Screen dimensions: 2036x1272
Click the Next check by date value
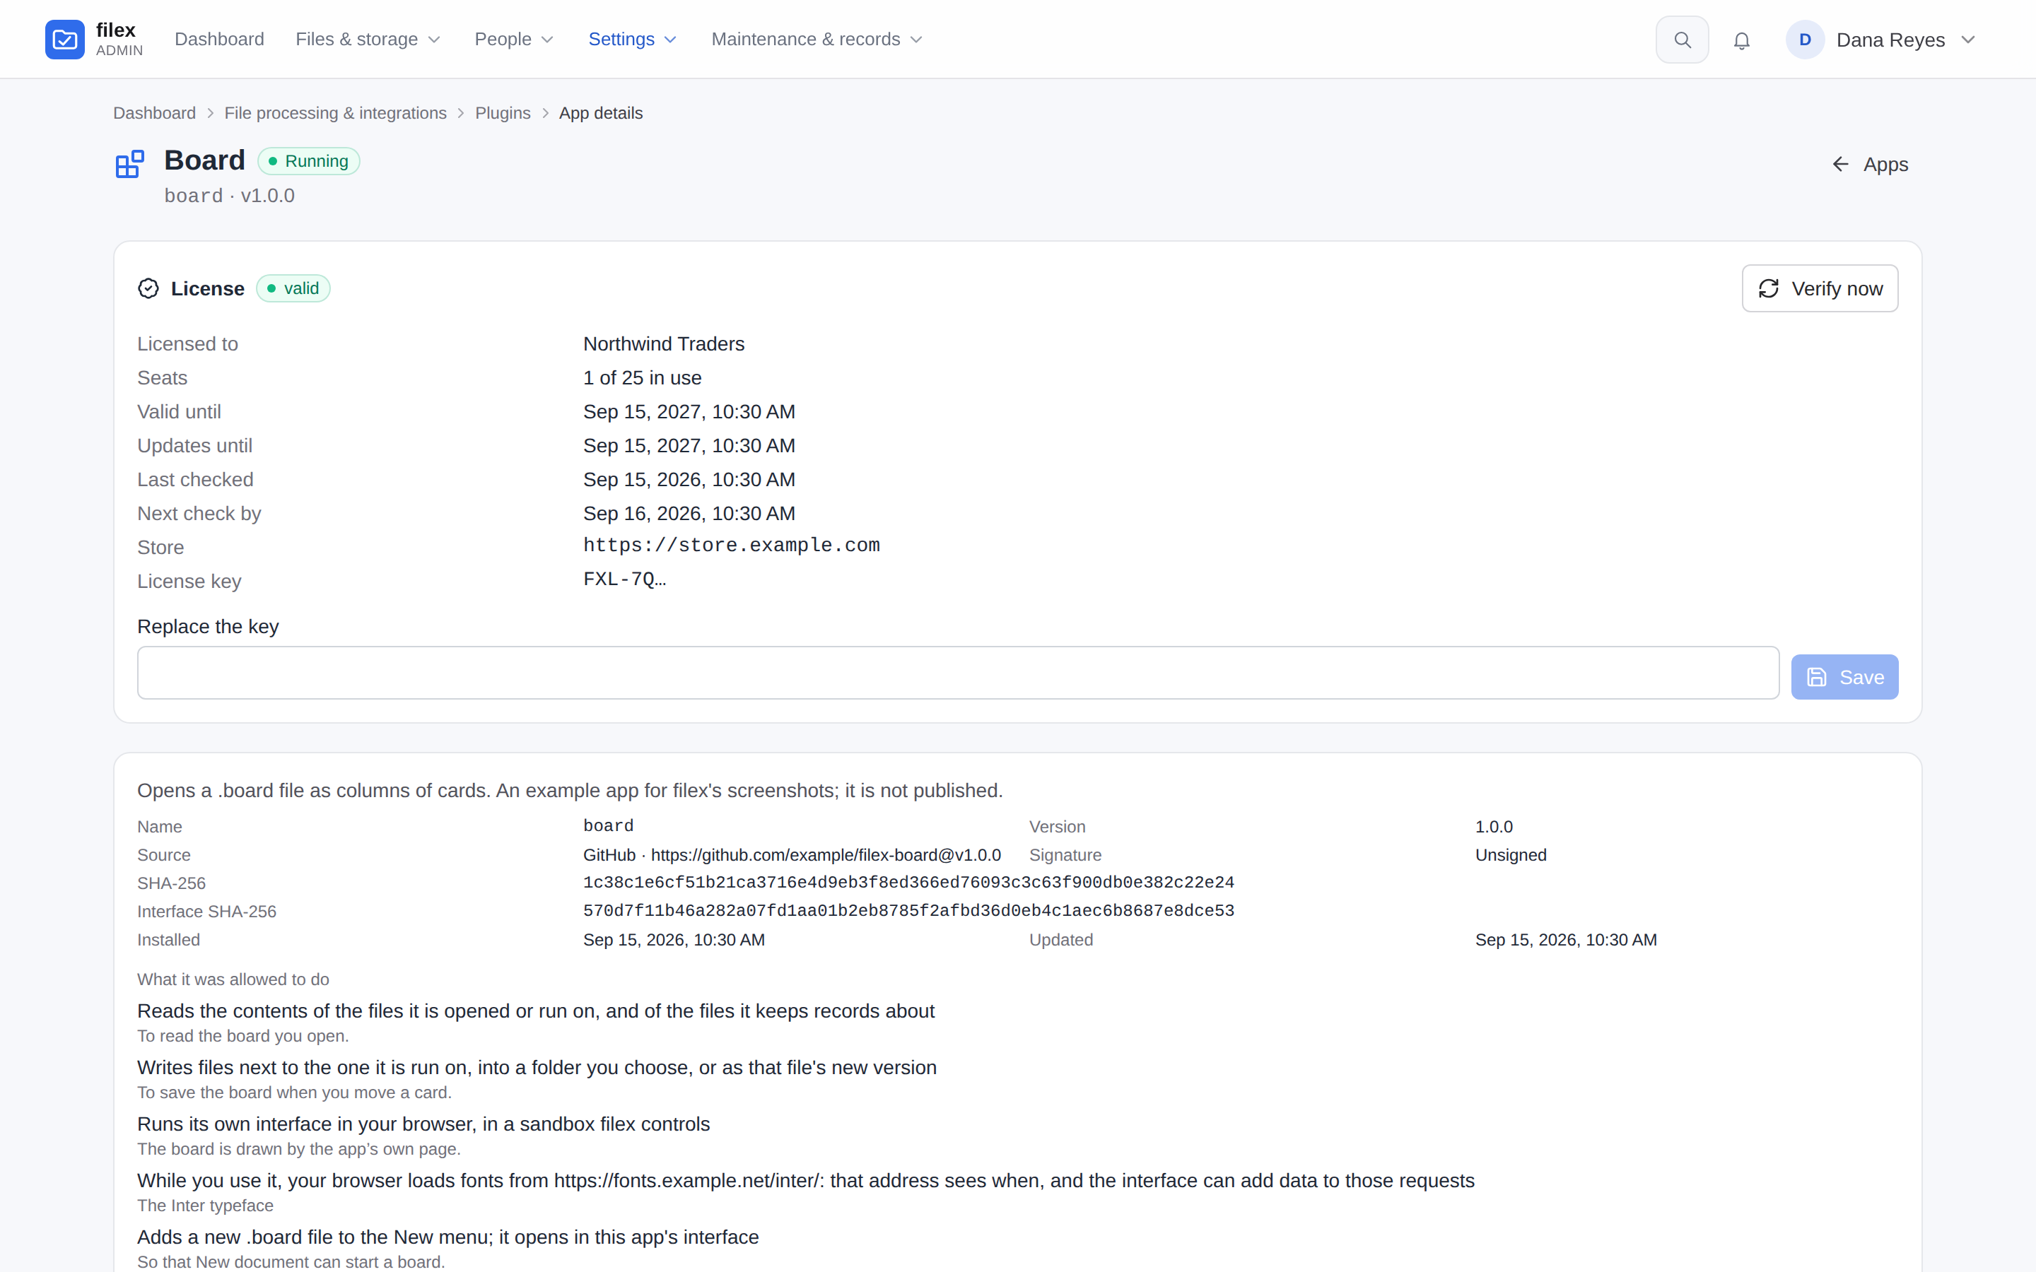tap(689, 513)
